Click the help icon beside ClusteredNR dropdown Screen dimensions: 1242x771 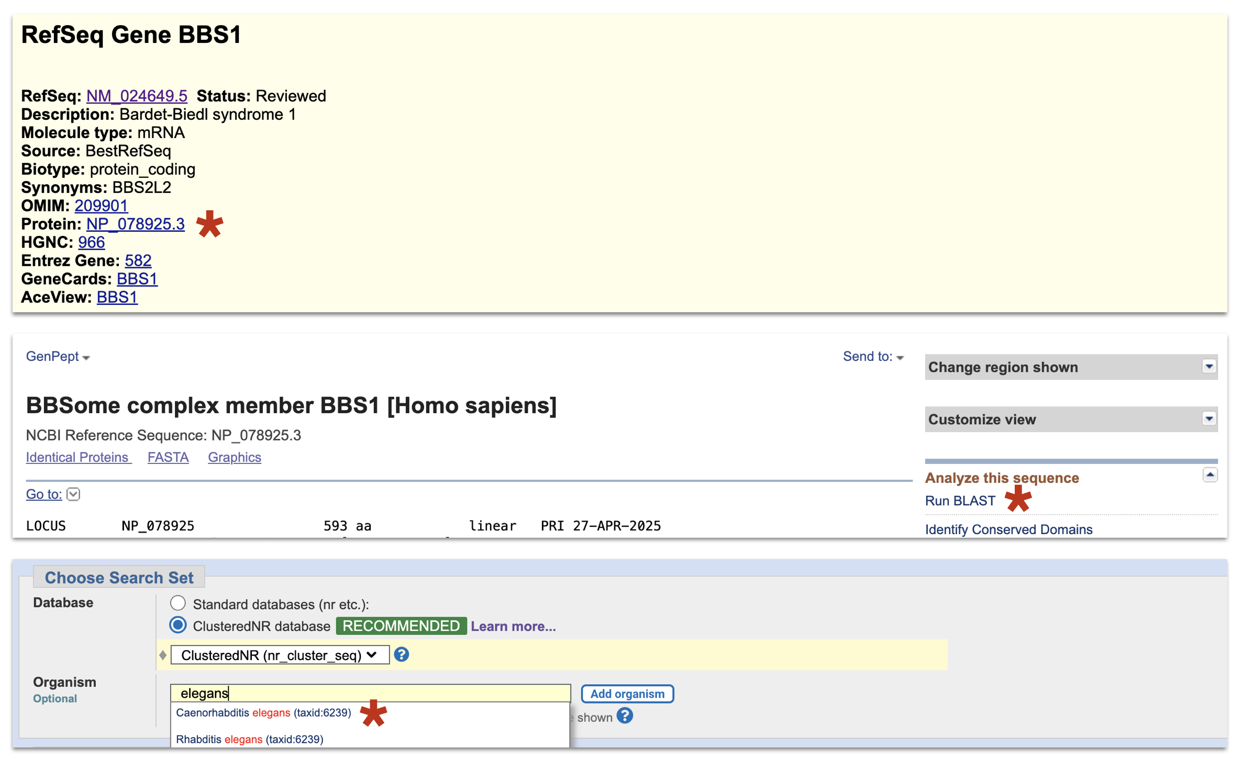[x=401, y=654]
